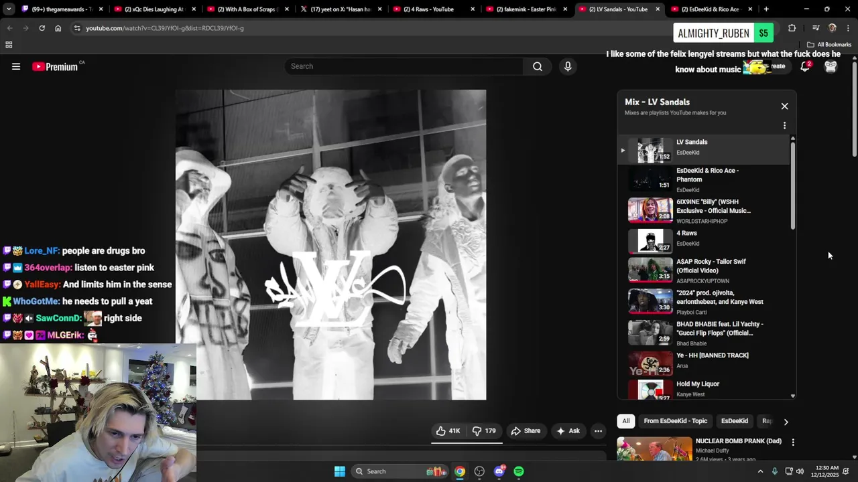
Task: Play "2024" by Playboi Carti
Action: tap(704, 302)
